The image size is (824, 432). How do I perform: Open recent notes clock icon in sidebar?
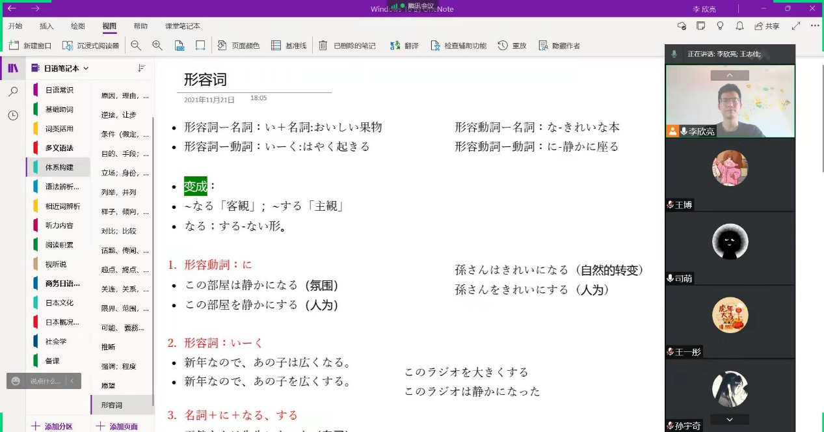pyautogui.click(x=13, y=115)
